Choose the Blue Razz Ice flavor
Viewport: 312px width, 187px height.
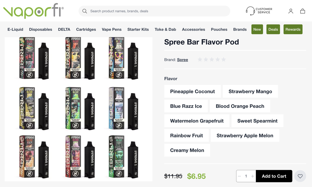coord(186,106)
